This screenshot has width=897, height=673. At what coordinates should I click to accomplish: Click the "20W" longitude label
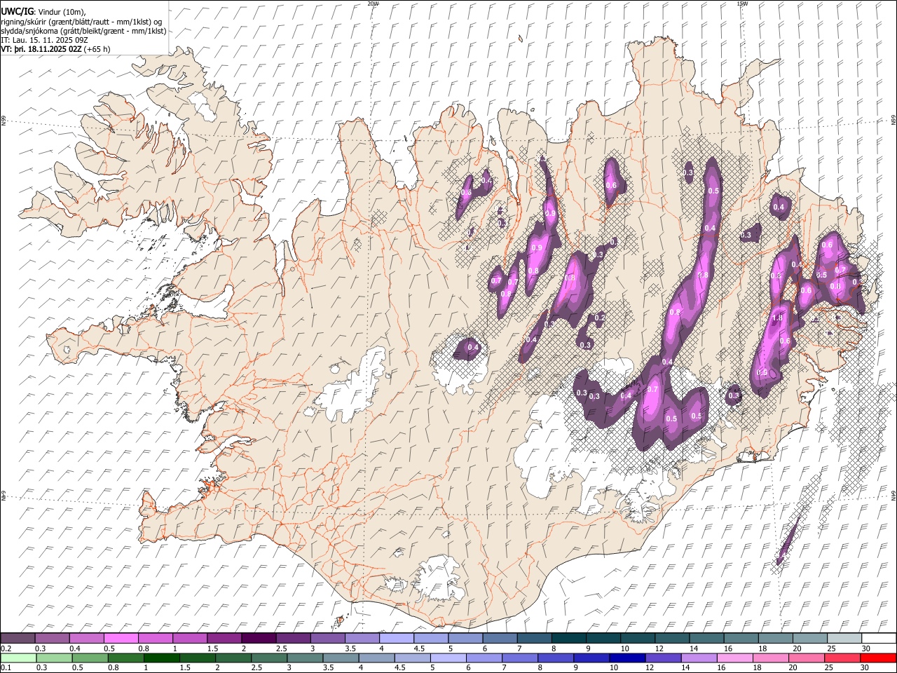pyautogui.click(x=373, y=4)
